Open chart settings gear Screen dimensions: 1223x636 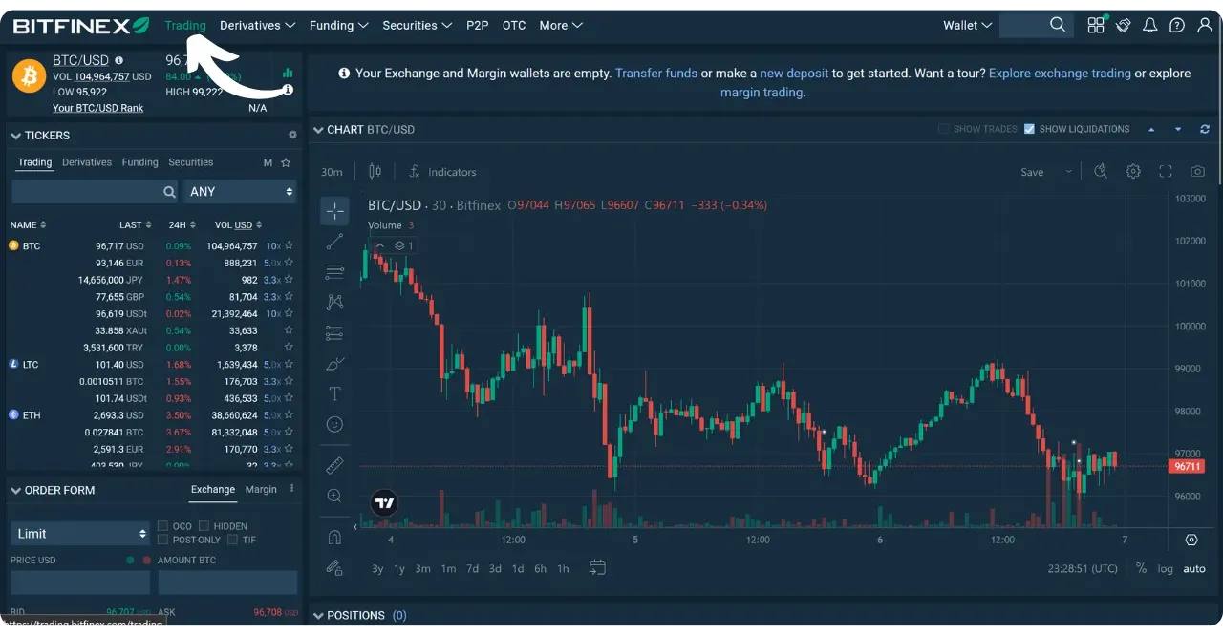1133,171
